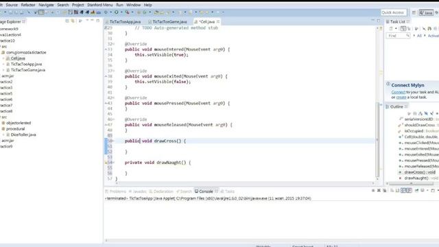Open the Source menu
Screen dimensions: 439x247
[12, 5]
